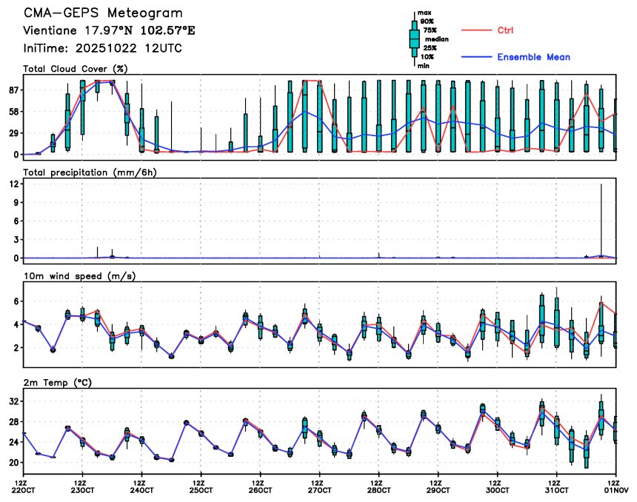Click the 20 tick on temperature axis
Screen dimensions: 637x502
click(x=13, y=463)
